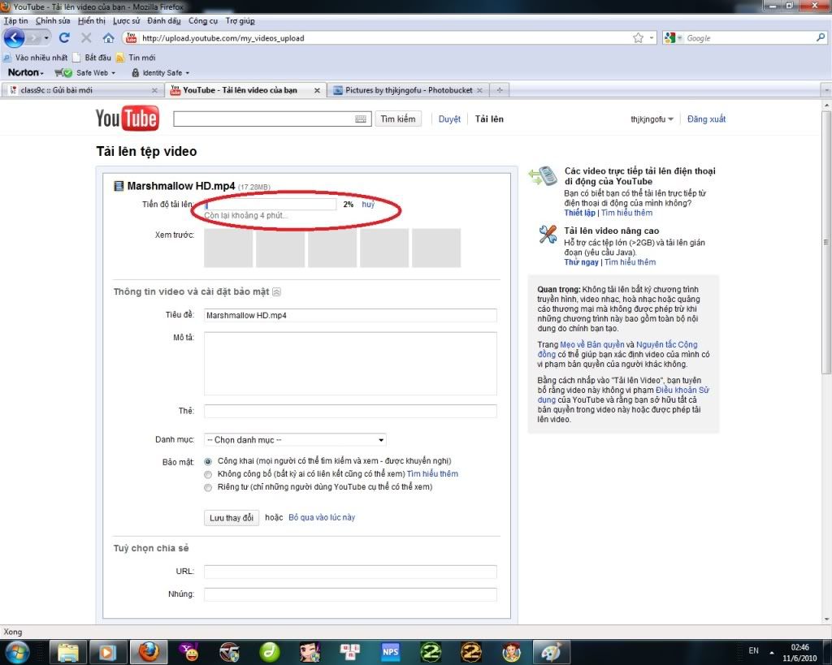The width and height of the screenshot is (832, 665).
Task: Close the class9c tab
Action: click(154, 90)
